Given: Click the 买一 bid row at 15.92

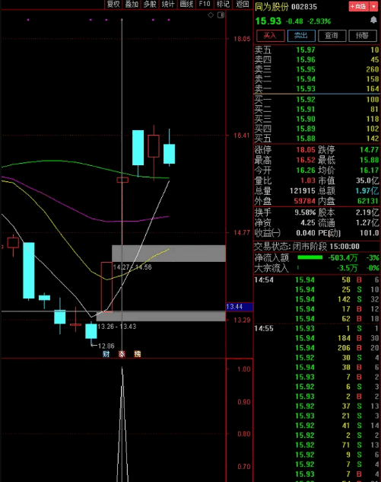Looking at the screenshot, I should [x=316, y=100].
